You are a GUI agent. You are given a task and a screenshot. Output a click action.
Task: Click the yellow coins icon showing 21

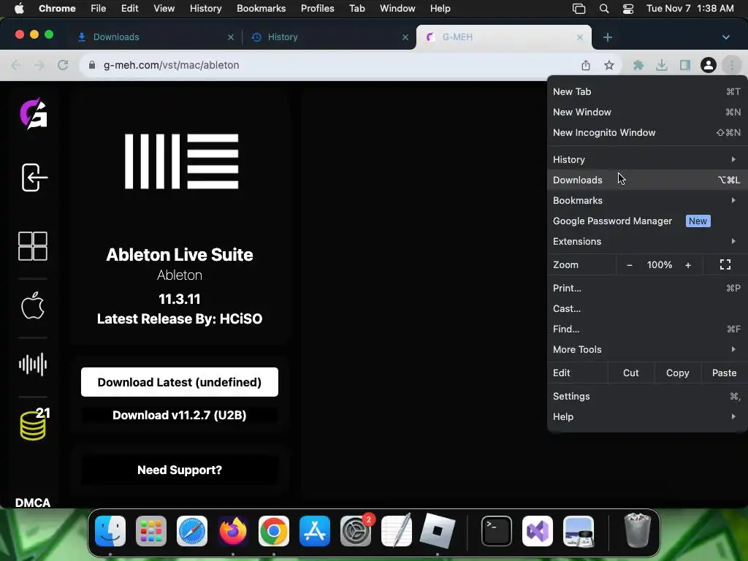[x=34, y=424]
